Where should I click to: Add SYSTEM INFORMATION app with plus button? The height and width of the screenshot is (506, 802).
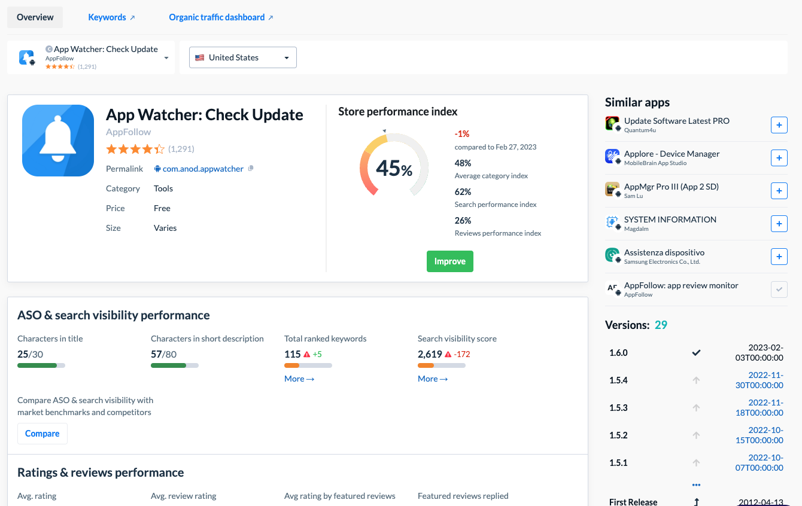[x=779, y=224]
